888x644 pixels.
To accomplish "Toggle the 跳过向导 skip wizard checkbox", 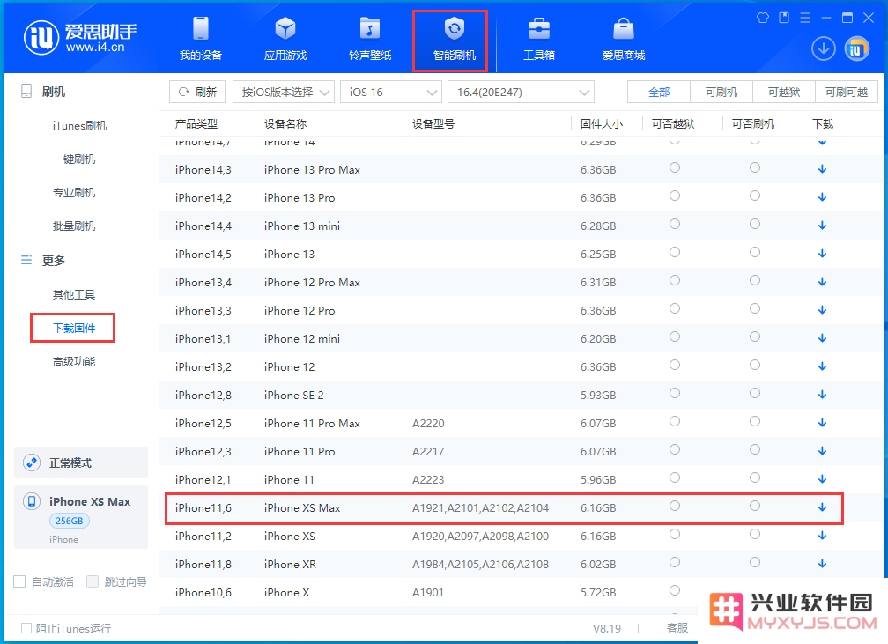I will click(92, 581).
